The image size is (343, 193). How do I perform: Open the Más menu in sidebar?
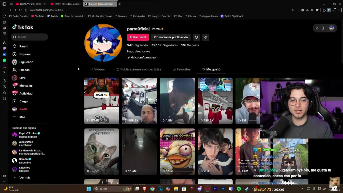(x=22, y=117)
